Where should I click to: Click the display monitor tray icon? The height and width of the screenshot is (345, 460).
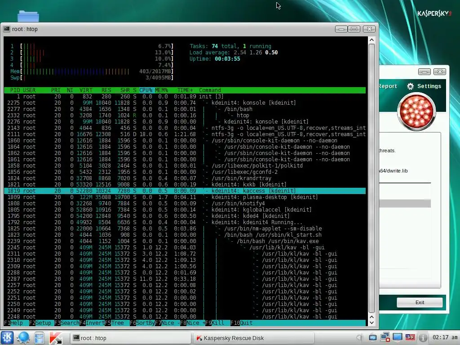(x=398, y=337)
